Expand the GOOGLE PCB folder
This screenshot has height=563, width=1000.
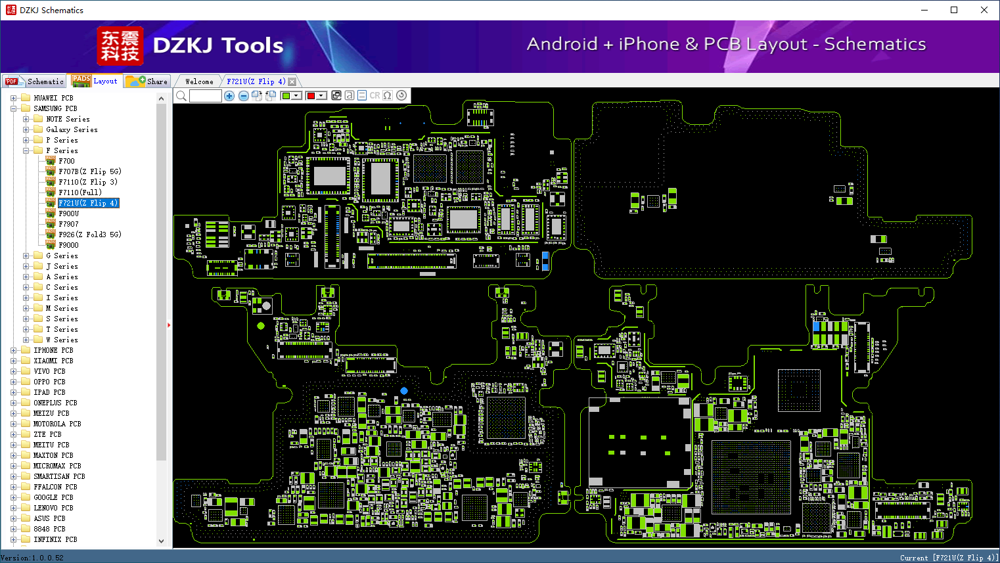click(14, 497)
